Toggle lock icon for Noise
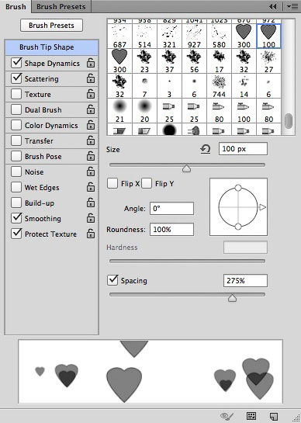 tap(91, 172)
